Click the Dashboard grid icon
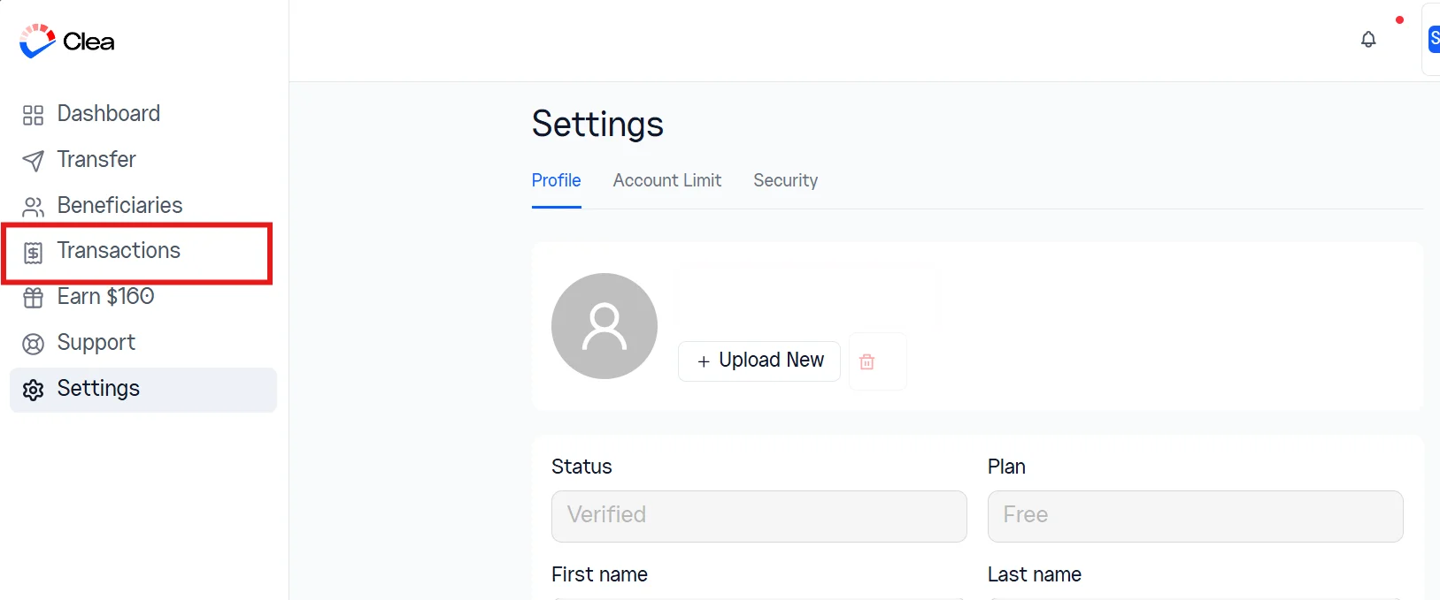Image resolution: width=1440 pixels, height=600 pixels. [x=33, y=115]
